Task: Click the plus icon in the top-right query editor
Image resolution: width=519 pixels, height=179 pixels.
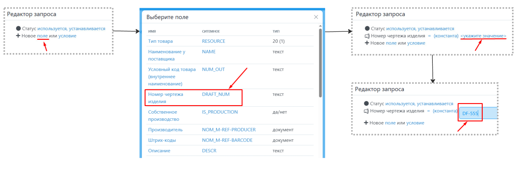Action: tap(367, 43)
